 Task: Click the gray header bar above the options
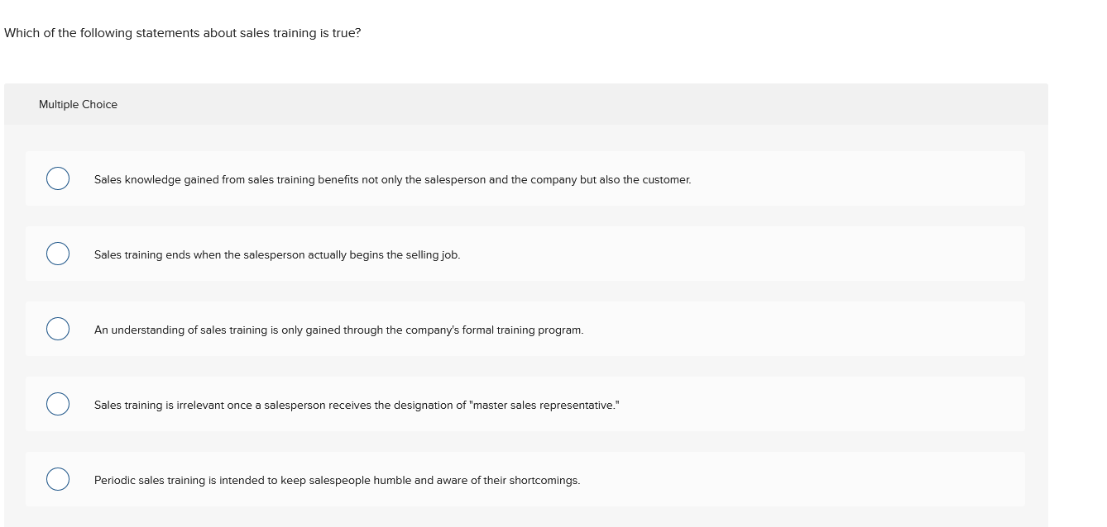click(525, 104)
